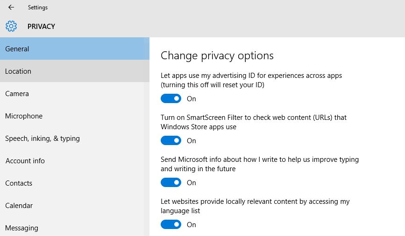The image size is (405, 236).
Task: Turn off the advertising ID toggle
Action: point(171,98)
